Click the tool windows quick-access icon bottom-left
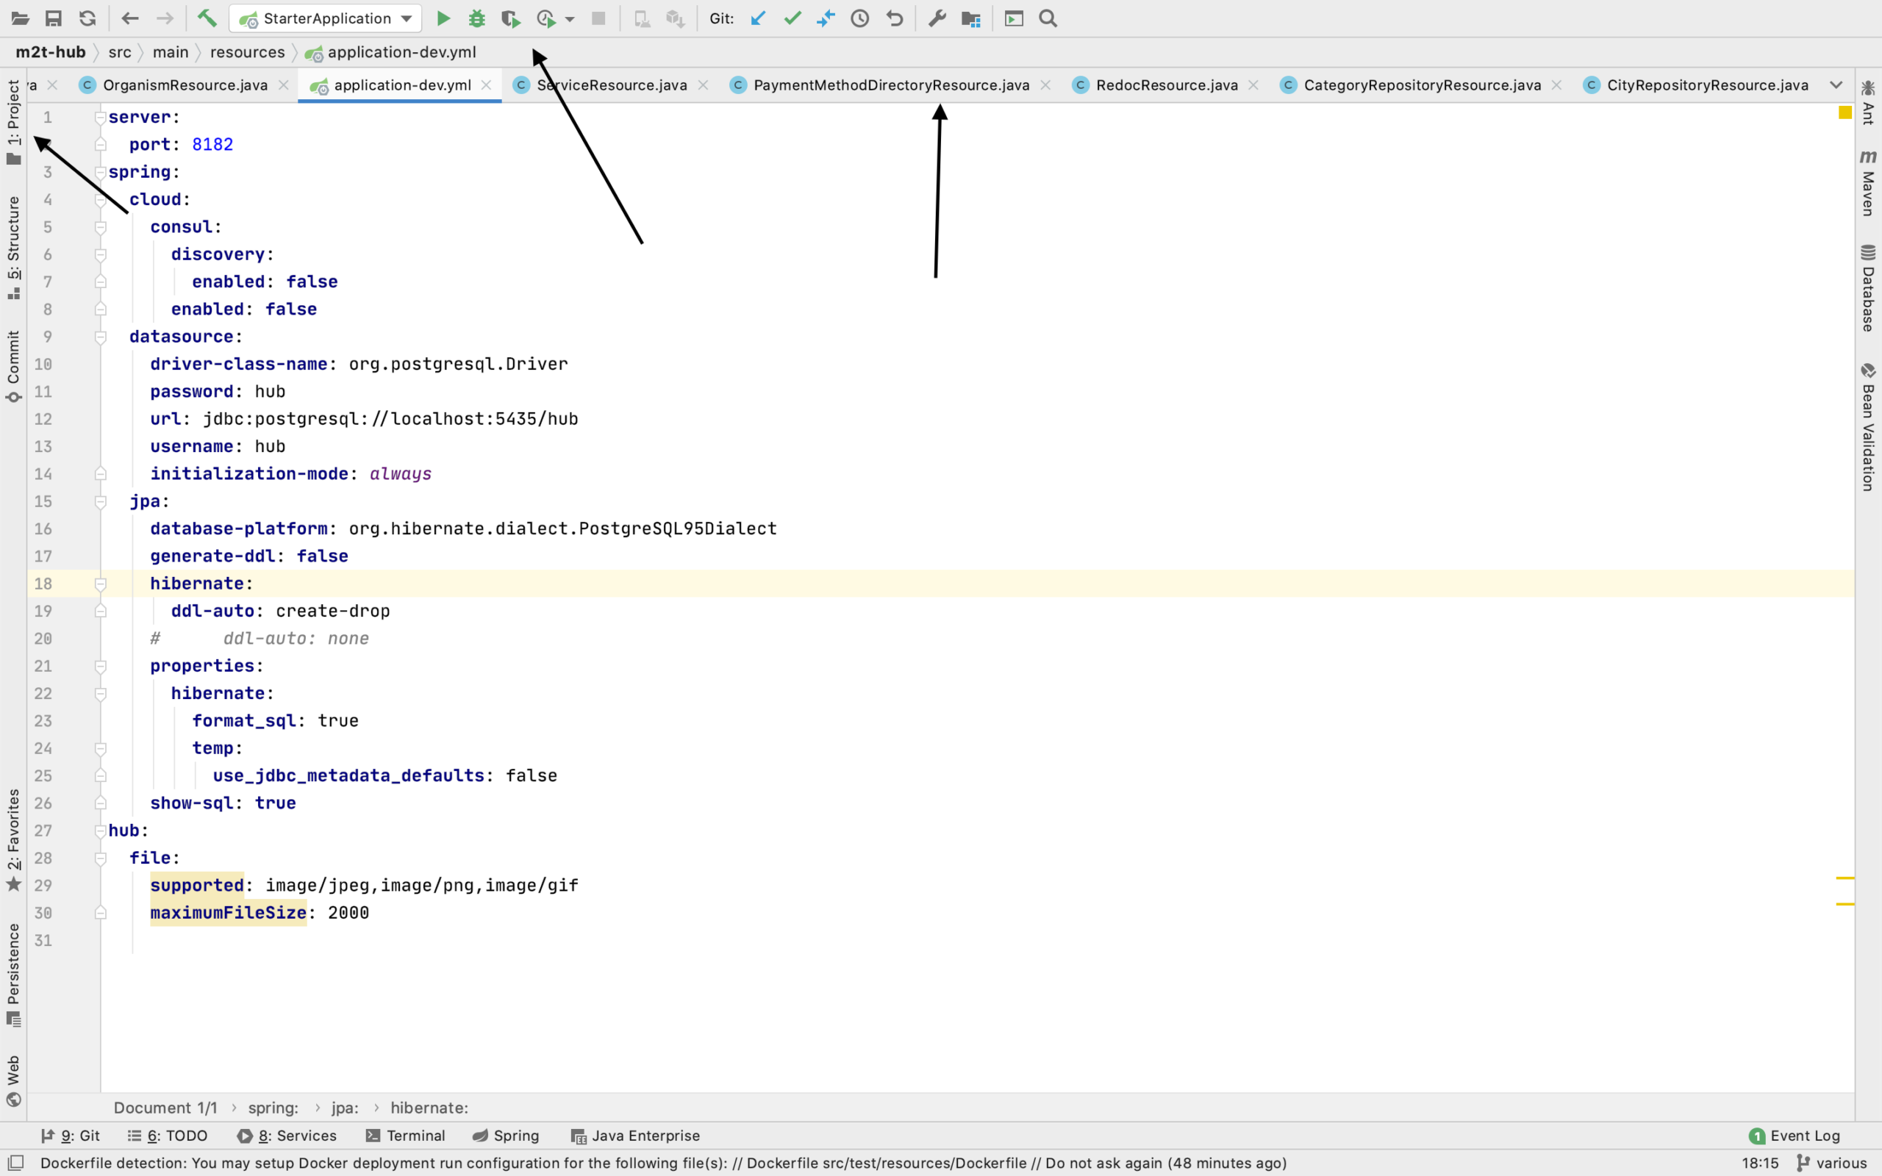 coord(15,1163)
